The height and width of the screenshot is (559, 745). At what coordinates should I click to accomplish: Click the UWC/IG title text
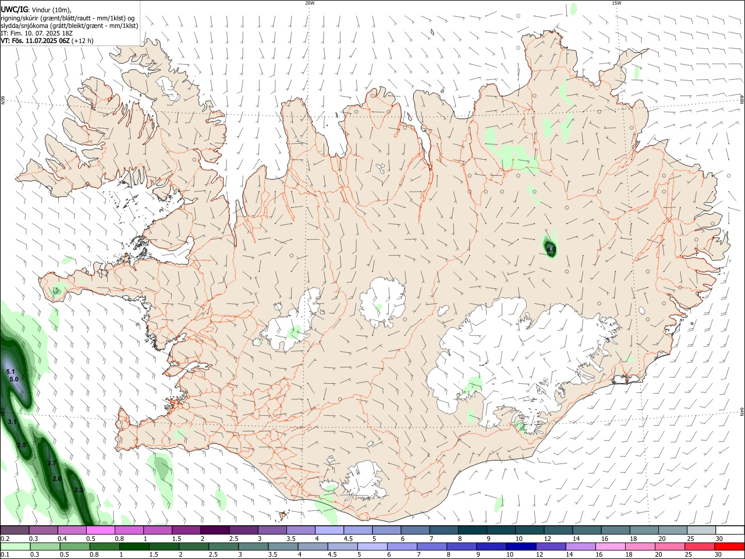click(x=14, y=10)
